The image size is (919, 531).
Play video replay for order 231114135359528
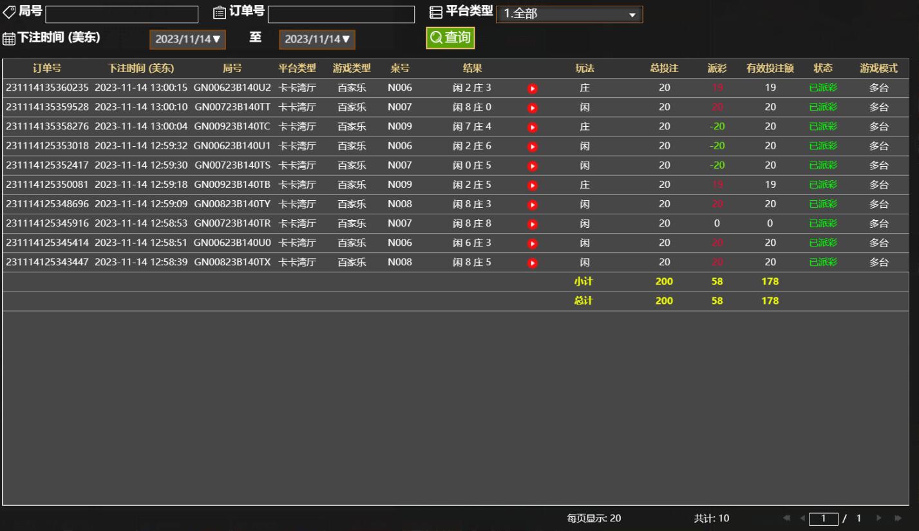click(532, 108)
